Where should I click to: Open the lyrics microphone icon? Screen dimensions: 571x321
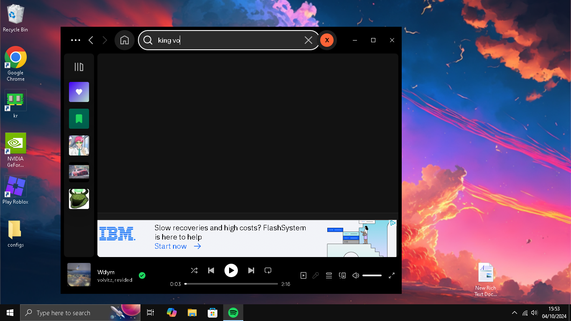point(316,275)
